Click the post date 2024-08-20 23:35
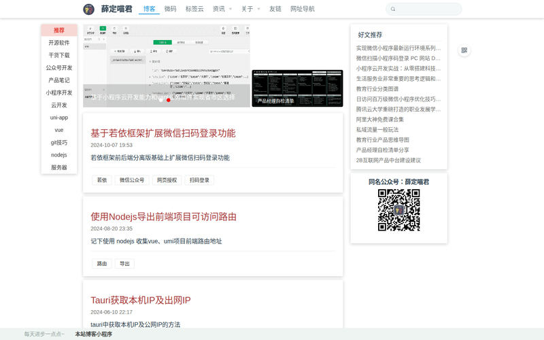The height and width of the screenshot is (340, 544). tap(112, 228)
